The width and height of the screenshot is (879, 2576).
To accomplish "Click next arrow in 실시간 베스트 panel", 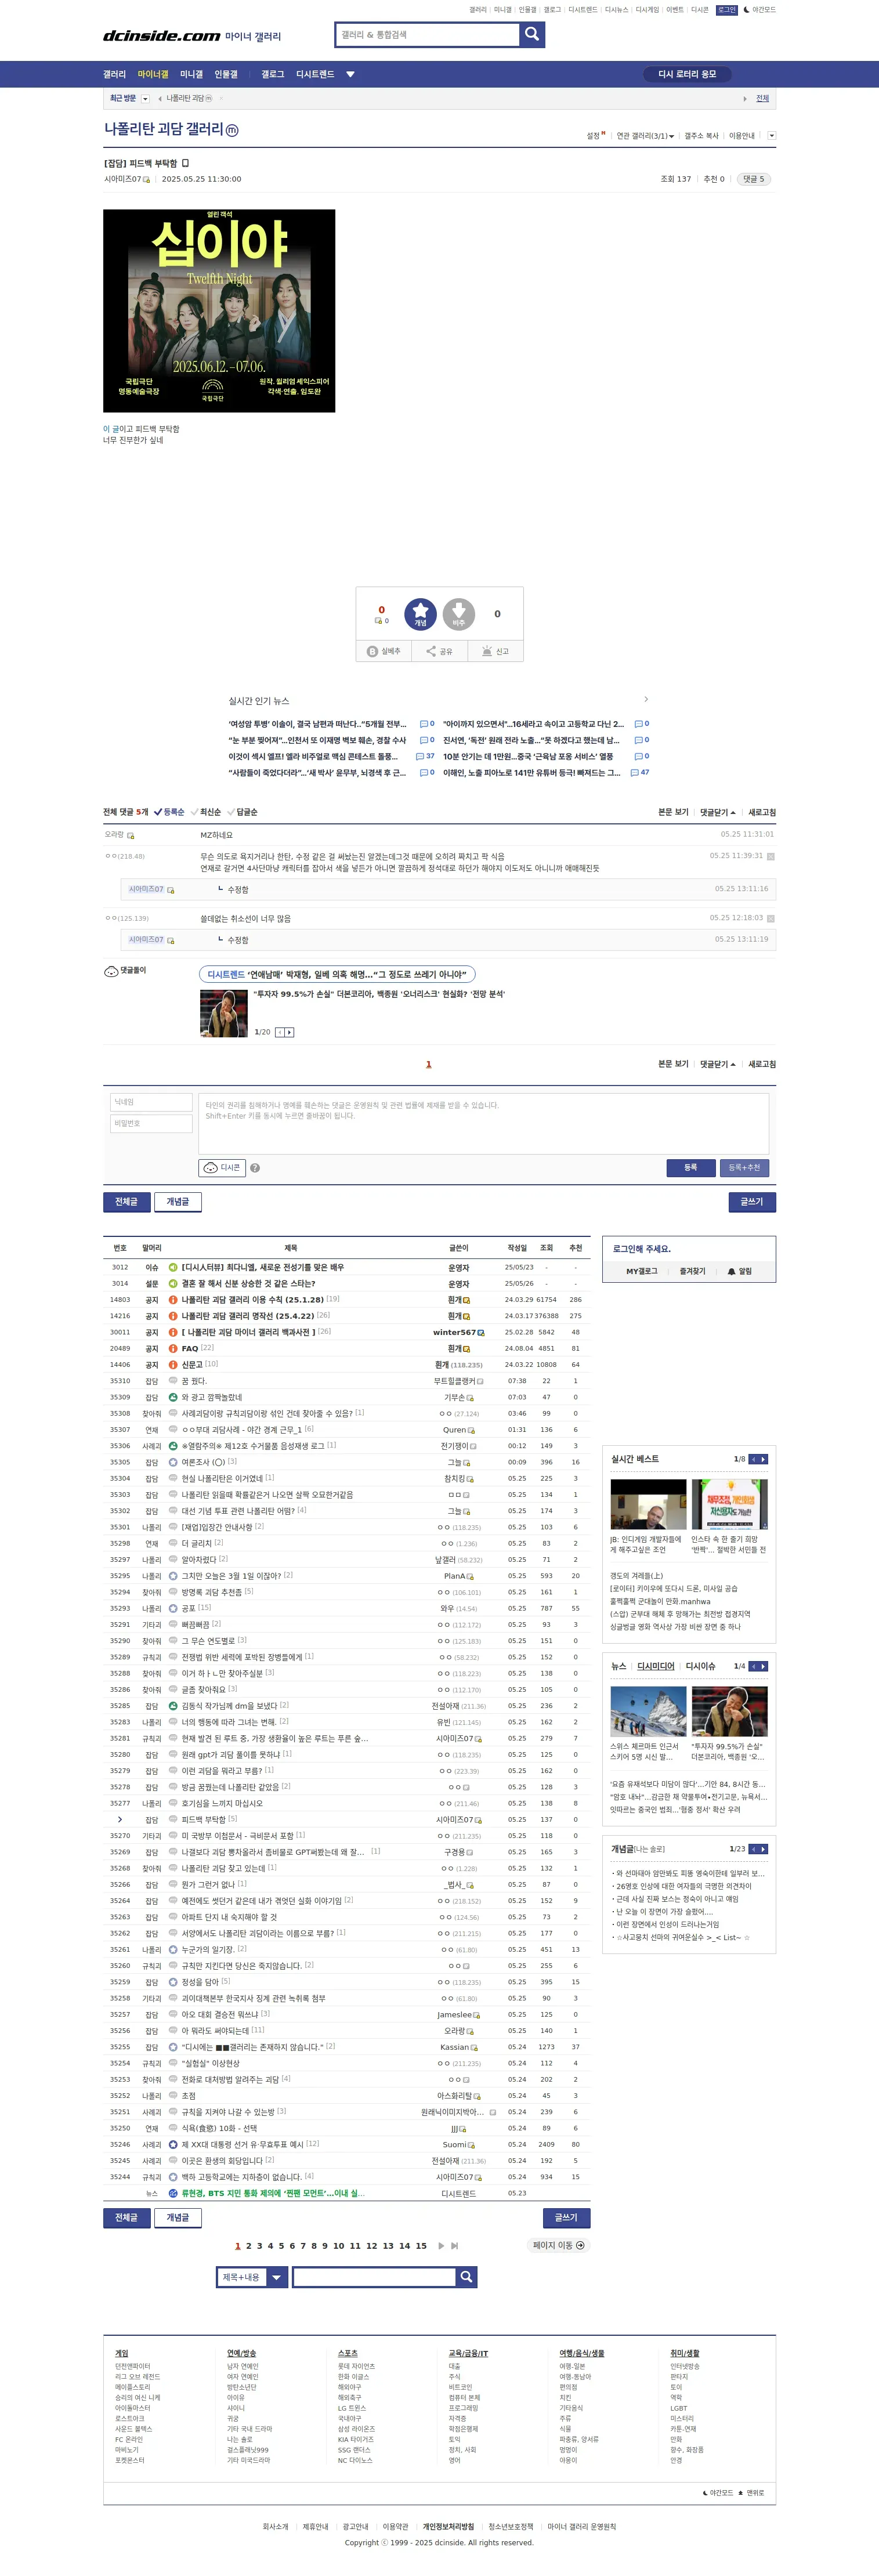I will (764, 1459).
